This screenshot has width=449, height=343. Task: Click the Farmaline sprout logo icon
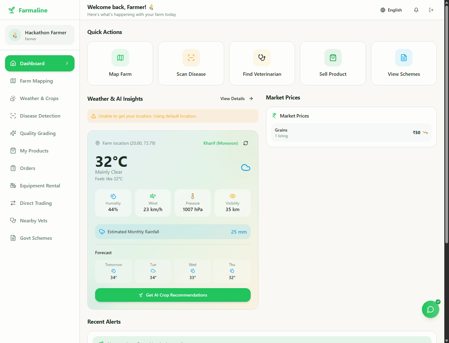coord(12,10)
